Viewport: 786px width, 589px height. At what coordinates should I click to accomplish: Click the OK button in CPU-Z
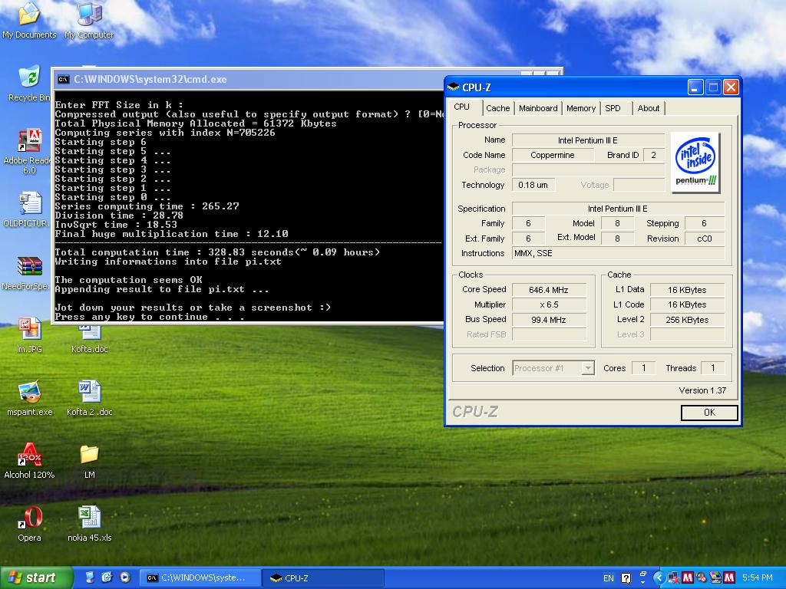coord(709,413)
